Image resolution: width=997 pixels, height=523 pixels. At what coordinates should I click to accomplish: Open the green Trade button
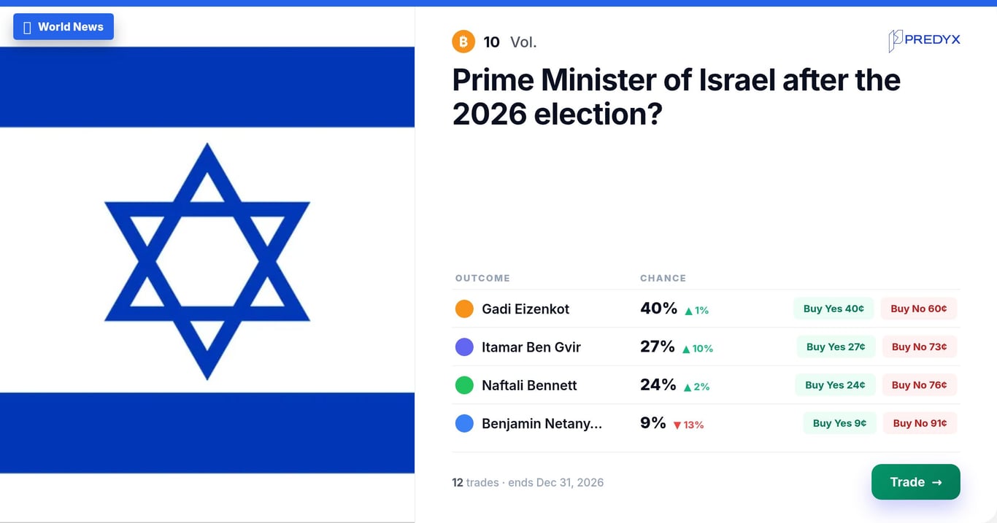click(x=916, y=482)
